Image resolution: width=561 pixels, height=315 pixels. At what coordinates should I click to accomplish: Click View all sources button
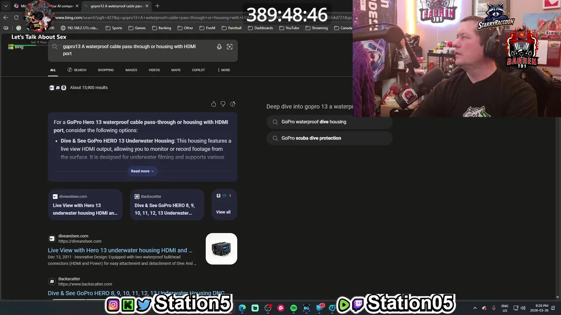[224, 204]
